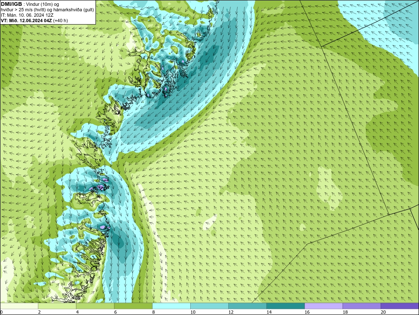Click the above 20 m/s dark purple swatch
This screenshot has height=315, width=419.
pos(400,306)
